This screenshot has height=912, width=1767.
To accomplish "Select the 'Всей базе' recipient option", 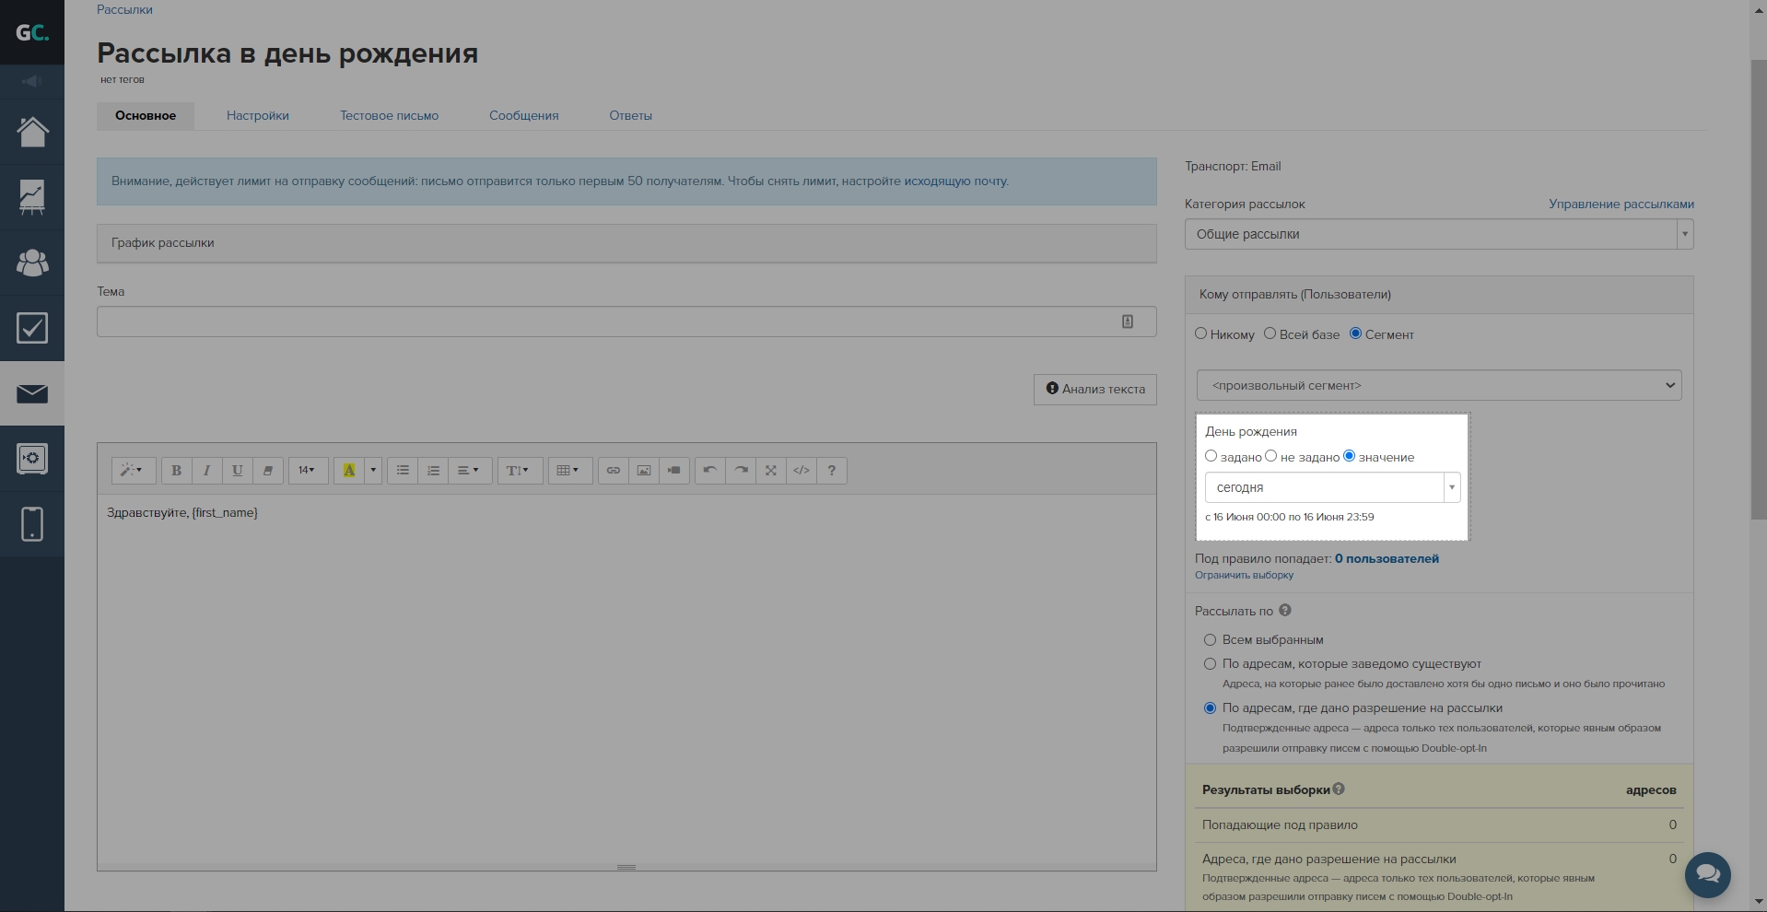I will 1270,333.
